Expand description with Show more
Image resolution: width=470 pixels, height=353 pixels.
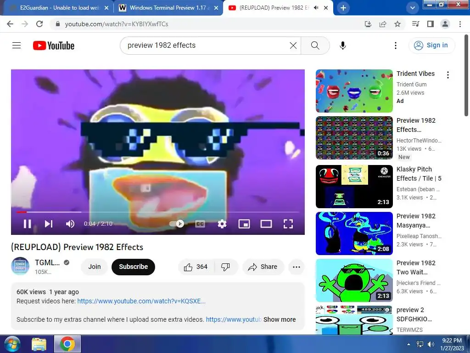click(x=280, y=319)
